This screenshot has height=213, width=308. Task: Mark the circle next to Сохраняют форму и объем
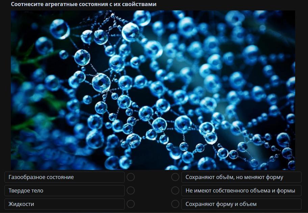pyautogui.click(x=175, y=204)
